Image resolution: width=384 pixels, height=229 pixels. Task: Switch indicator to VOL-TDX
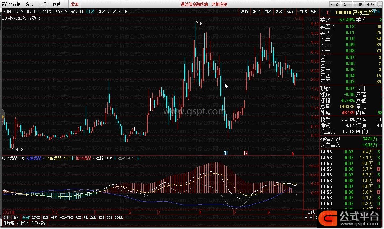[x=66, y=218]
